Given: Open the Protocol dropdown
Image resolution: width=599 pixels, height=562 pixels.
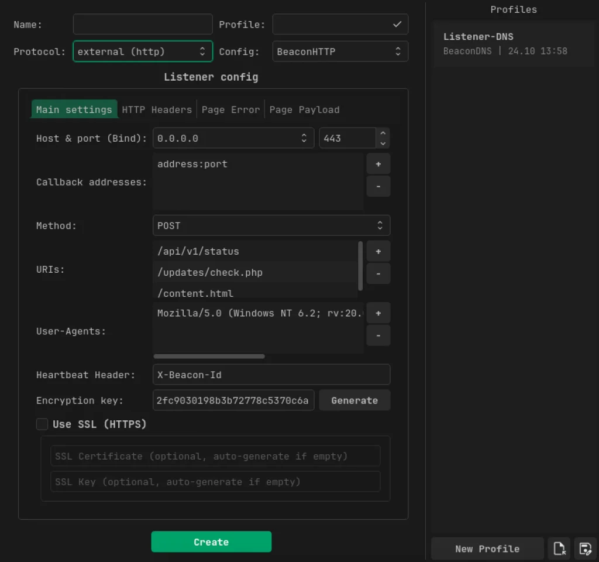Looking at the screenshot, I should pos(143,52).
